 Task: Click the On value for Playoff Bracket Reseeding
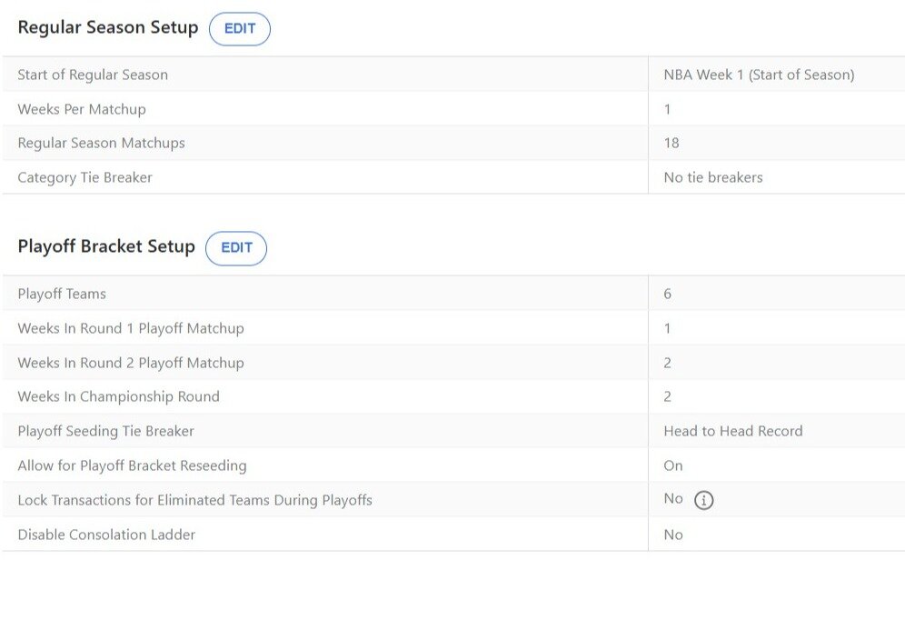pos(673,465)
